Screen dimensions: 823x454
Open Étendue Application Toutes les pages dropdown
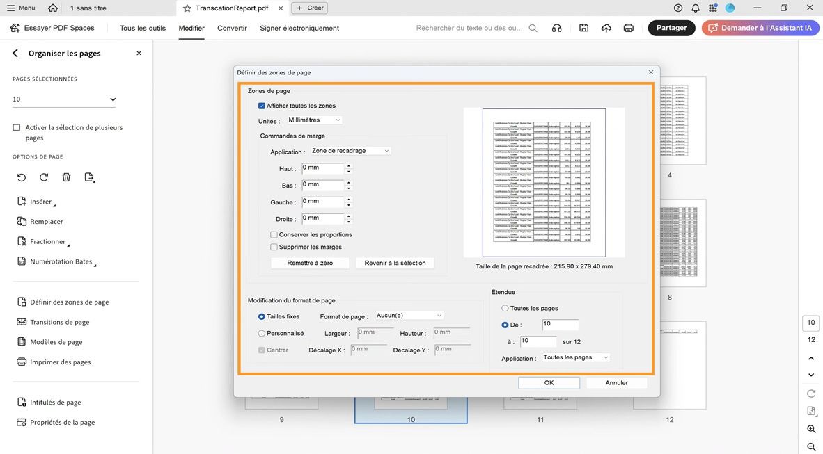click(576, 357)
